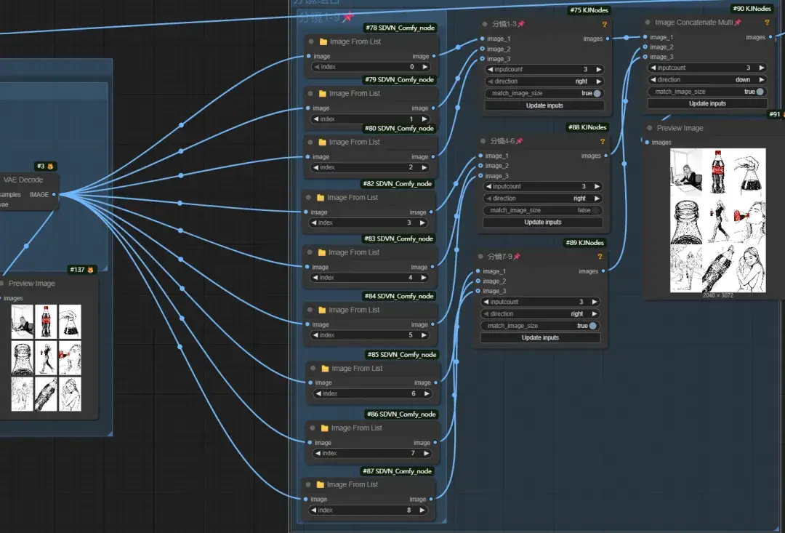Screen dimensions: 785x533
Task: Click the folder icon on Image From List node #78
Action: [323, 41]
